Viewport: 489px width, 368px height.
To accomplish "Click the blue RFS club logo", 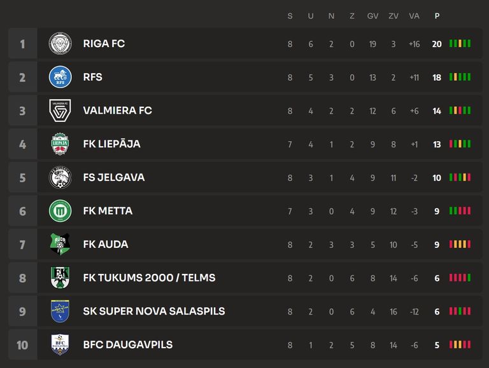I will point(60,77).
